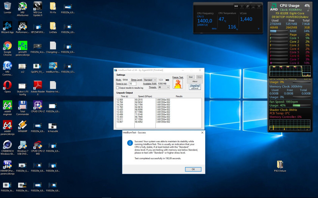Open the WINAMP desktop shortcut

(x=23, y=125)
